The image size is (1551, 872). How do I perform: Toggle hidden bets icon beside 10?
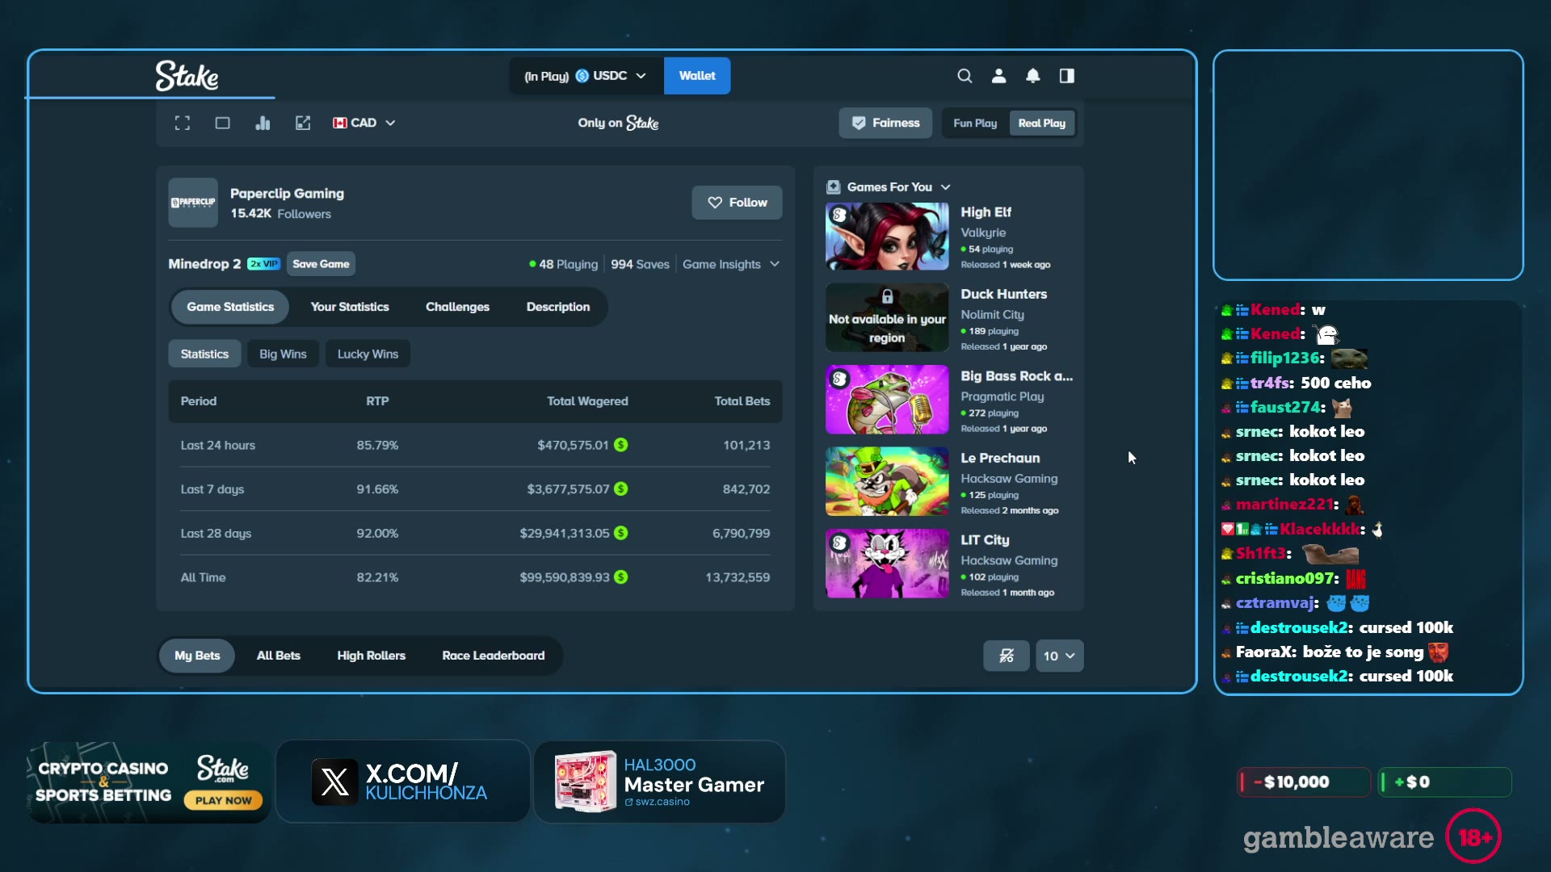point(1007,656)
